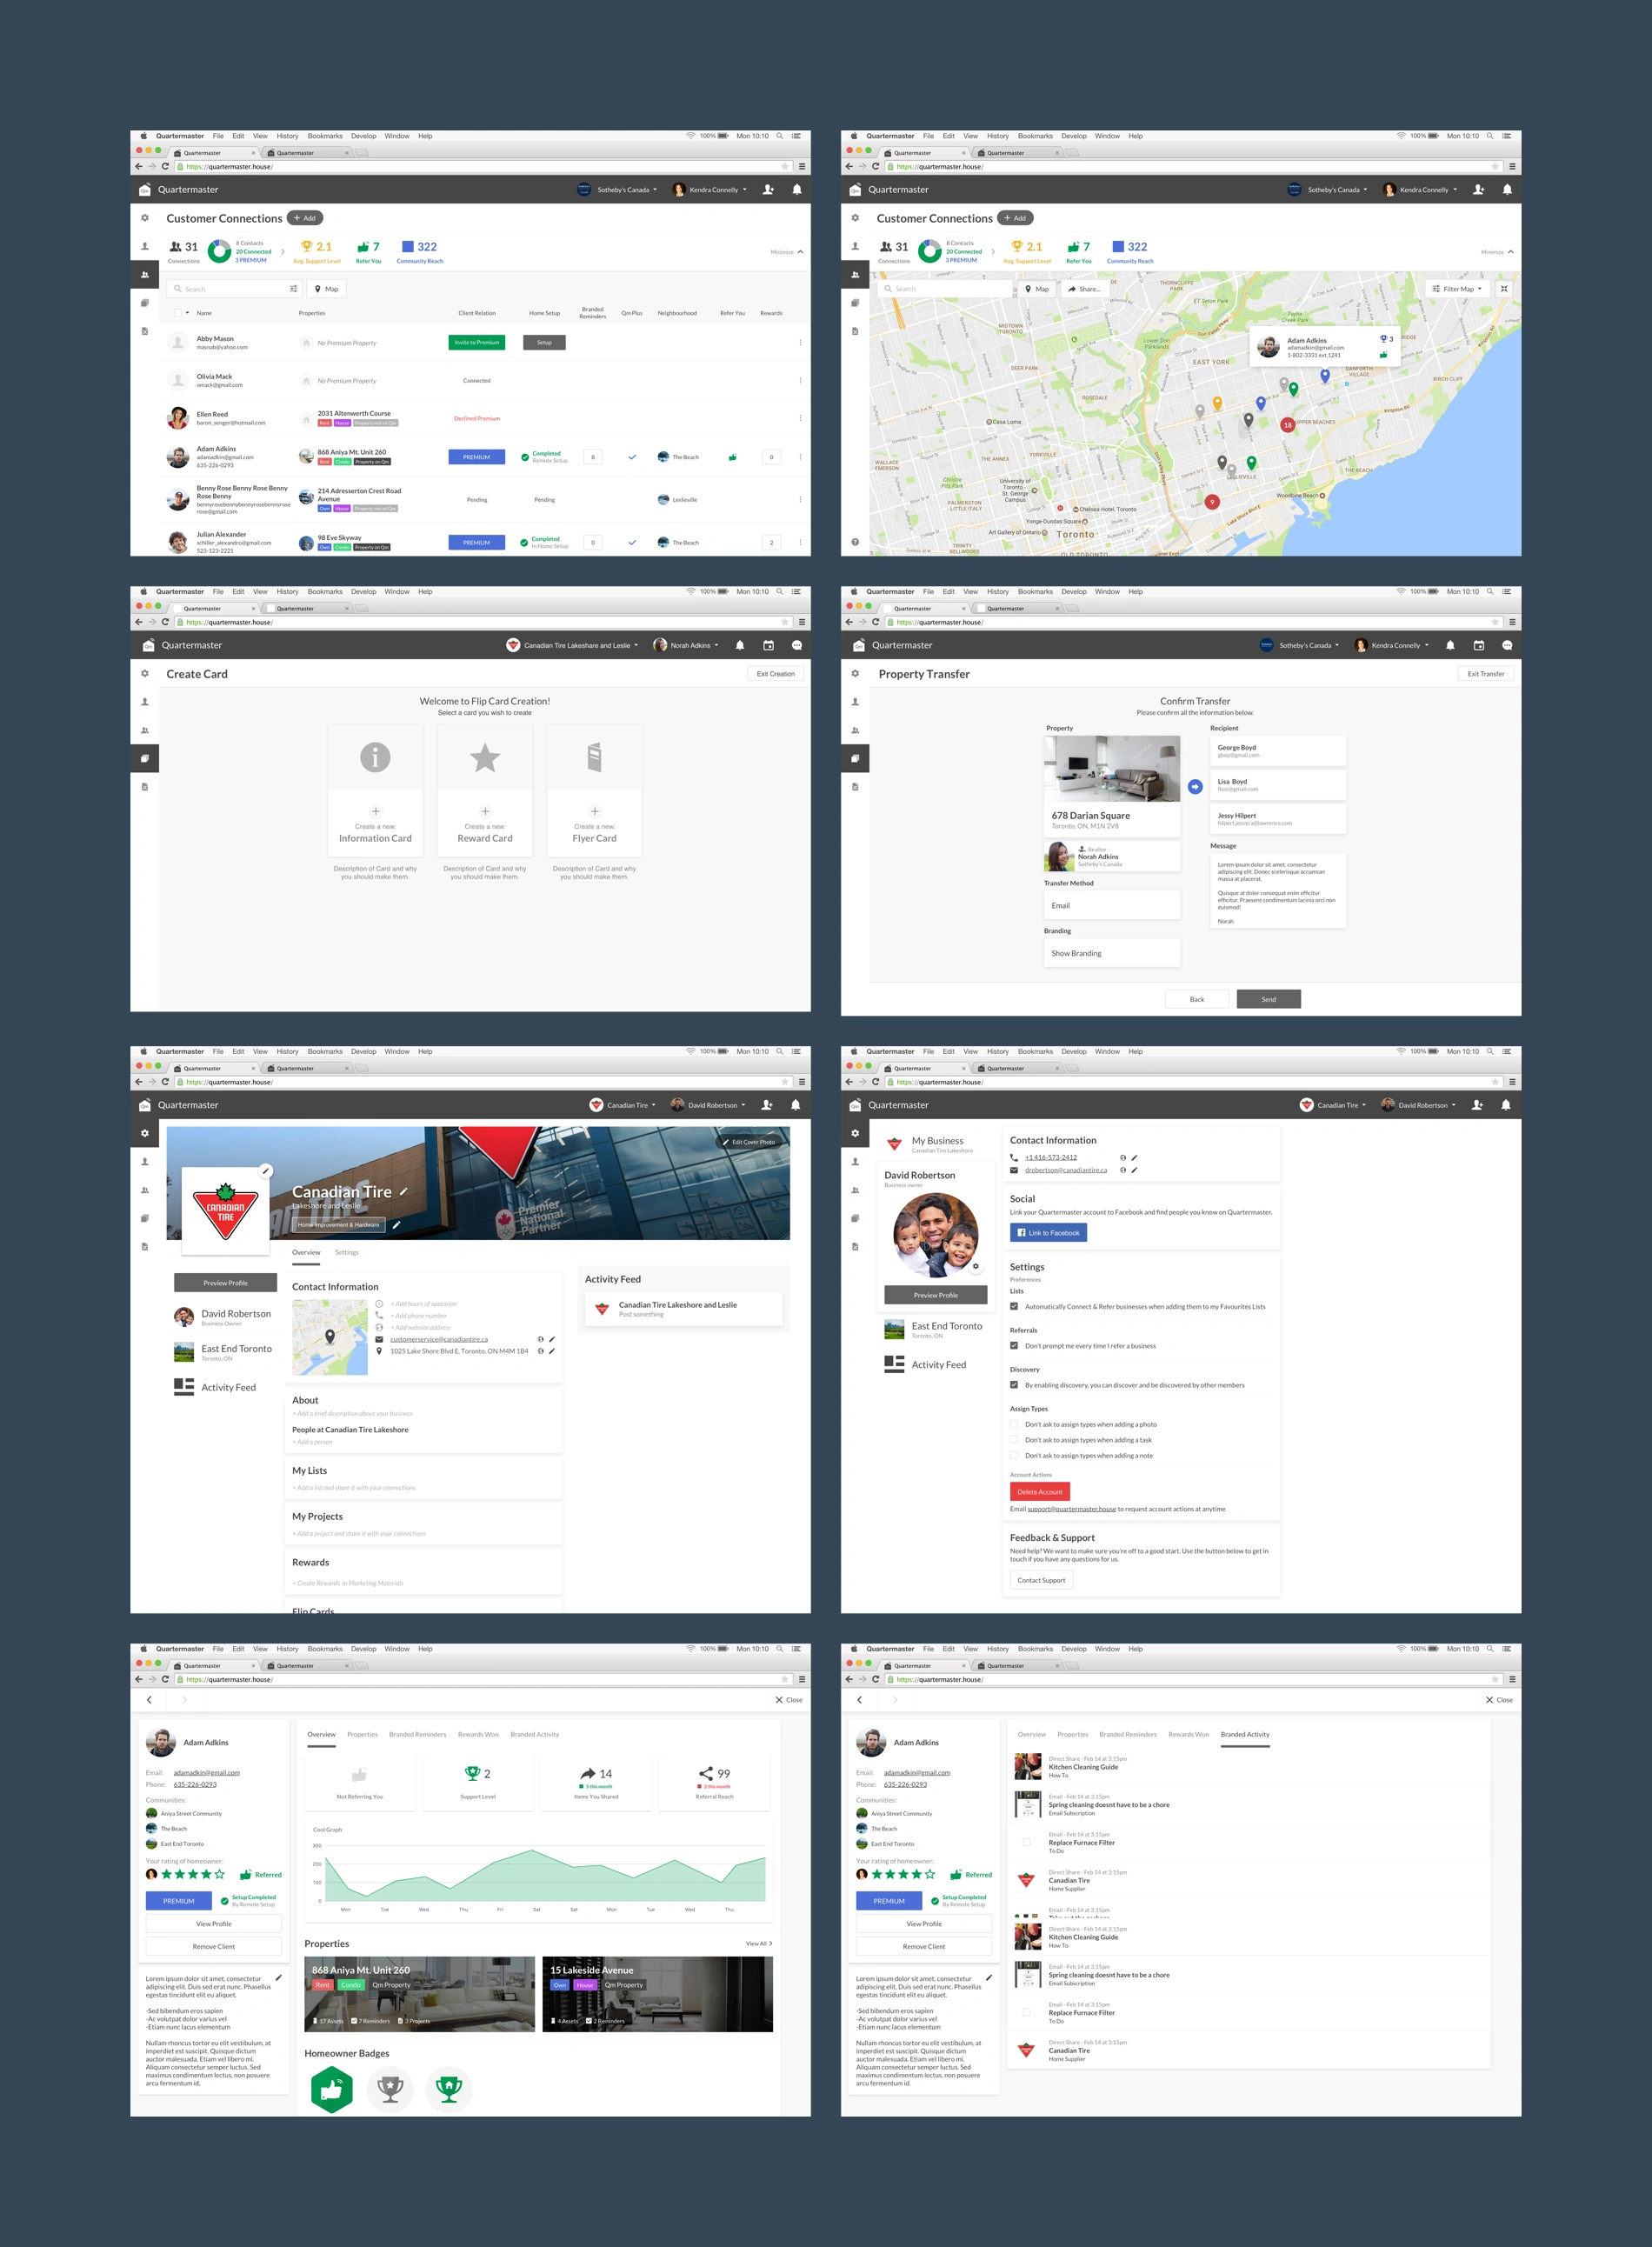
Task: Toggle the select-all checkbox above the contacts list
Action: pos(179,312)
